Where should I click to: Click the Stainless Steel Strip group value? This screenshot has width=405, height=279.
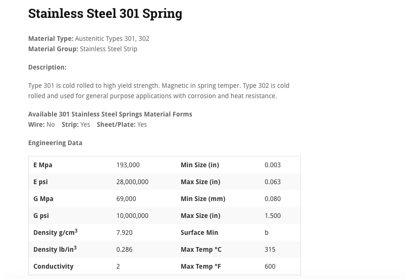(108, 49)
